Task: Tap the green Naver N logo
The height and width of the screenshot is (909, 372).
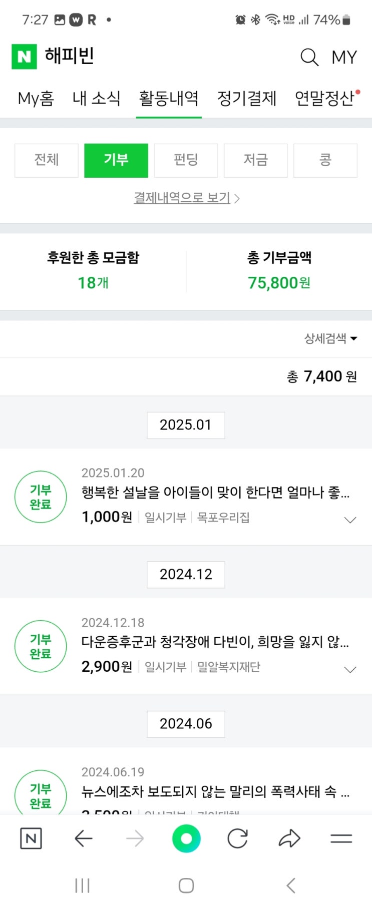Action: [24, 57]
